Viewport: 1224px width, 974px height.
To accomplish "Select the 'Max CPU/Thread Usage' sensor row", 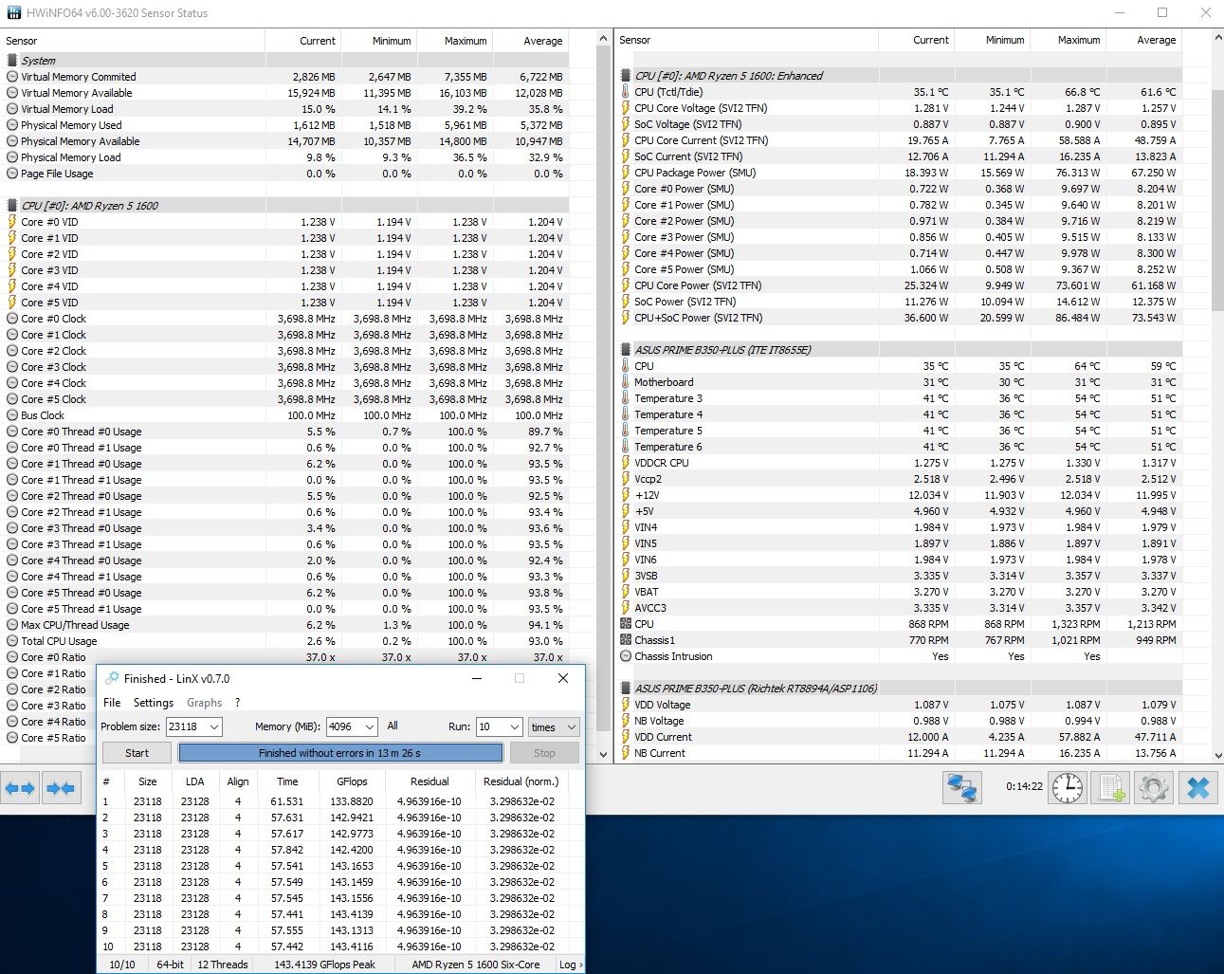I will point(287,625).
